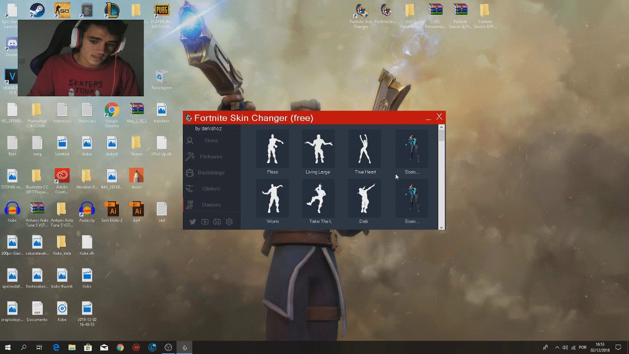
Task: Open File Explorer from taskbar
Action: point(72,348)
